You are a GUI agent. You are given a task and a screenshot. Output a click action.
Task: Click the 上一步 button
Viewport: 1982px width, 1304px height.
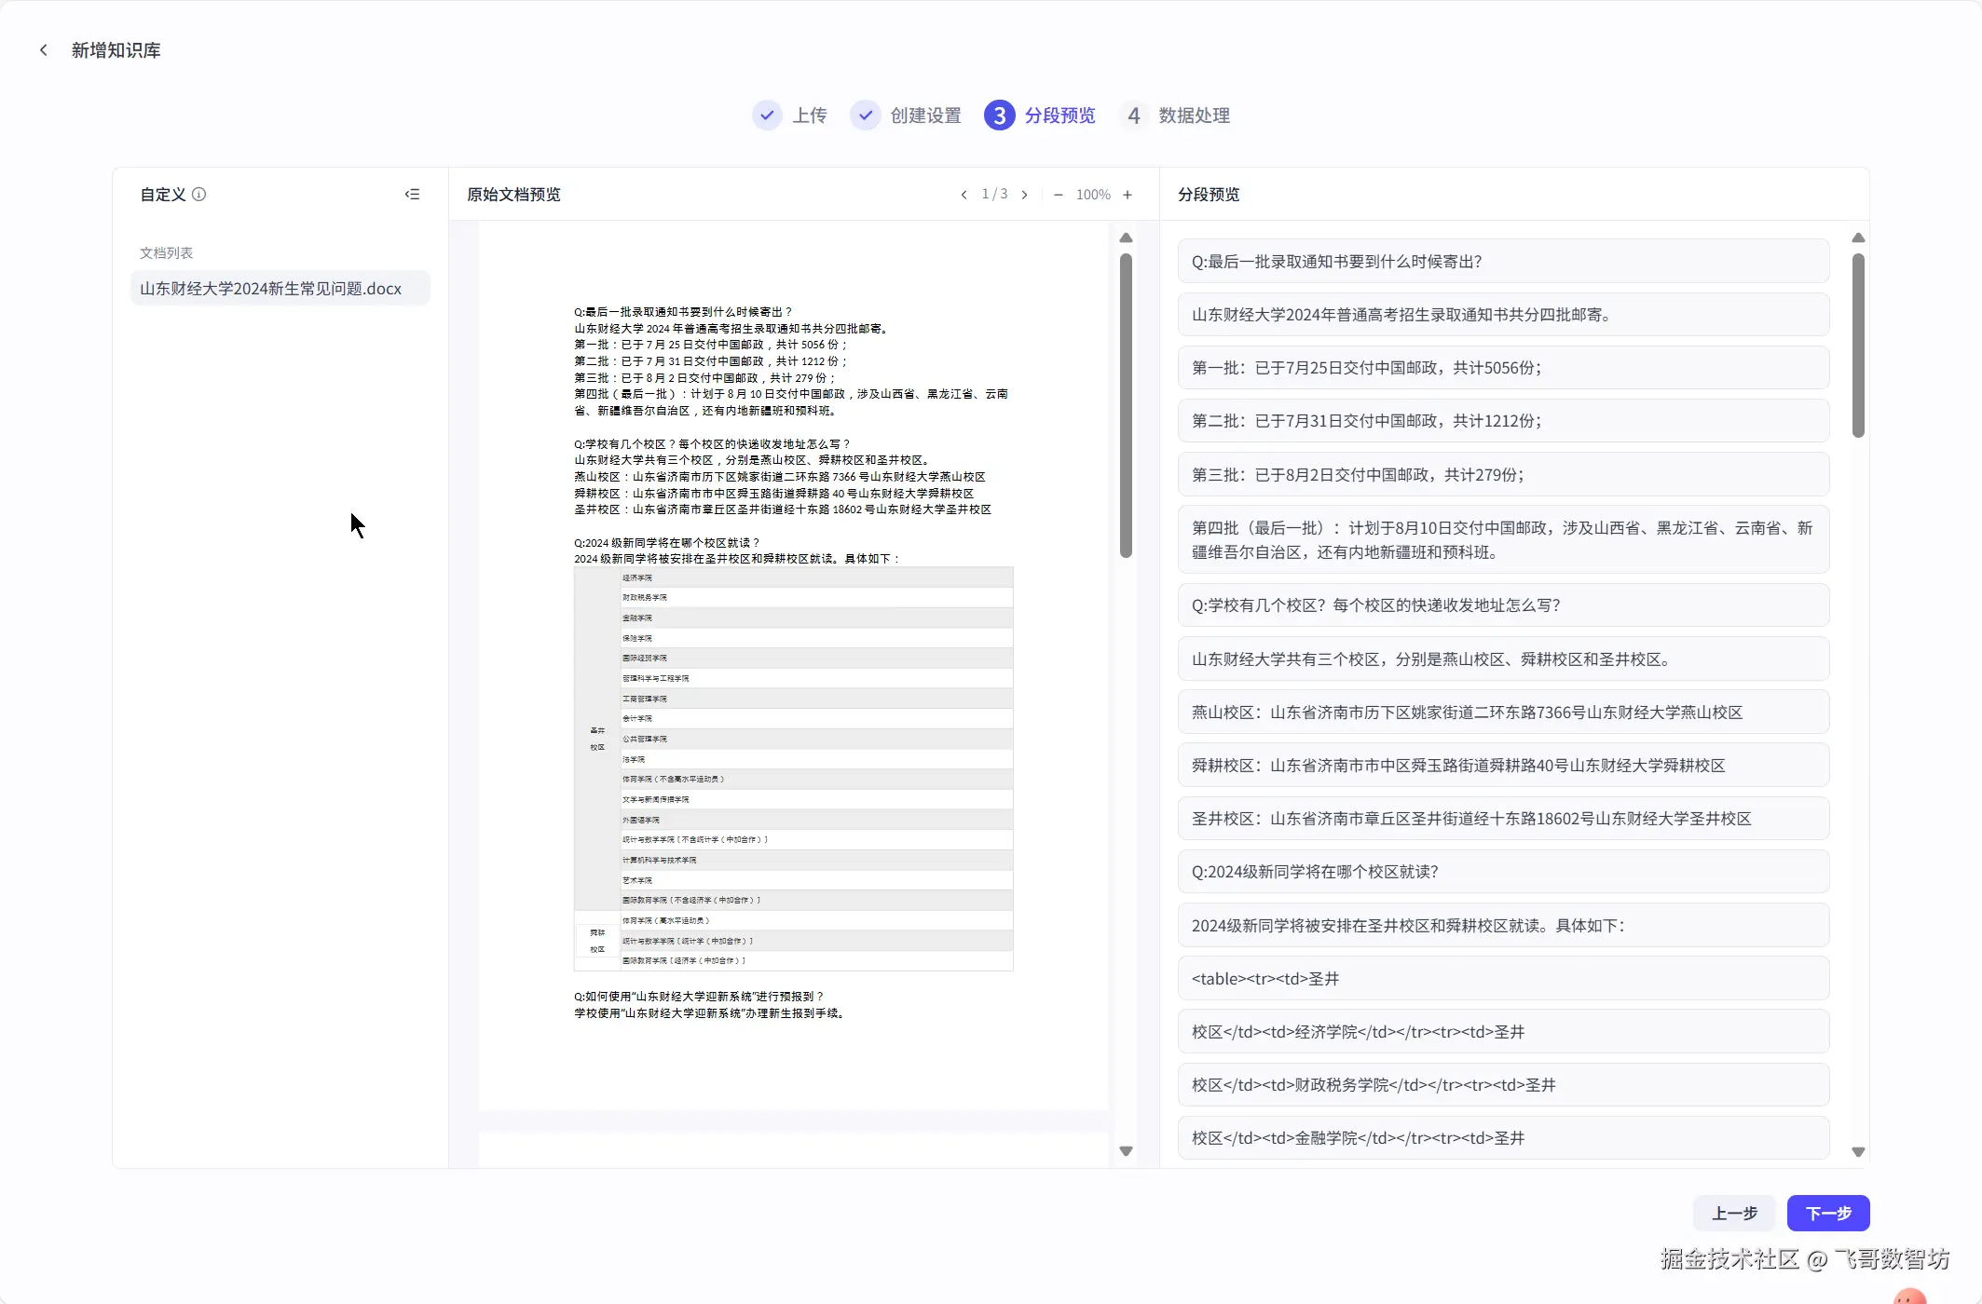point(1734,1213)
